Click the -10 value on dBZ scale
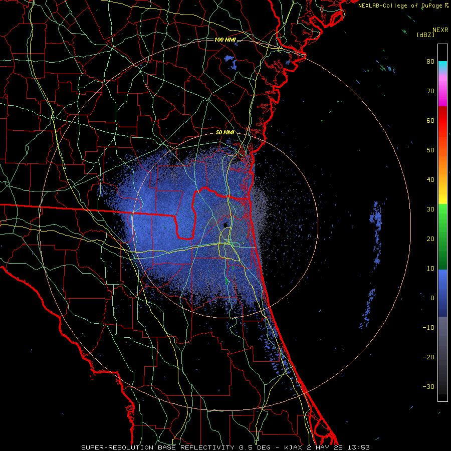The width and height of the screenshot is (451, 451). tap(428, 328)
